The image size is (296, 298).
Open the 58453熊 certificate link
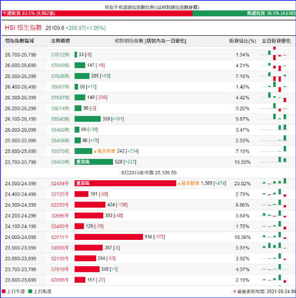pyautogui.click(x=60, y=162)
